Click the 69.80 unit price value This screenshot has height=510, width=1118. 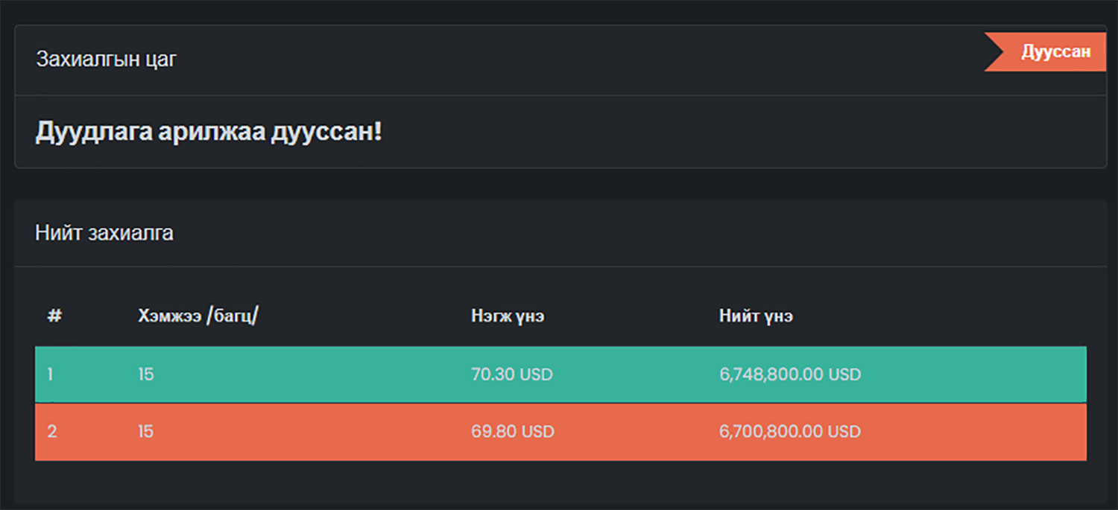click(494, 432)
